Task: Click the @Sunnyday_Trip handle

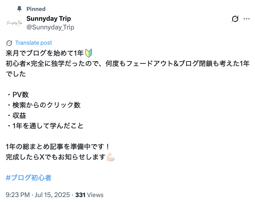Action: pos(50,27)
